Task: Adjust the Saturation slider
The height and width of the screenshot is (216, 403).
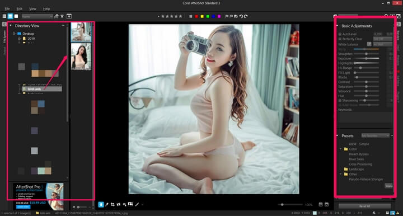Action: point(366,87)
